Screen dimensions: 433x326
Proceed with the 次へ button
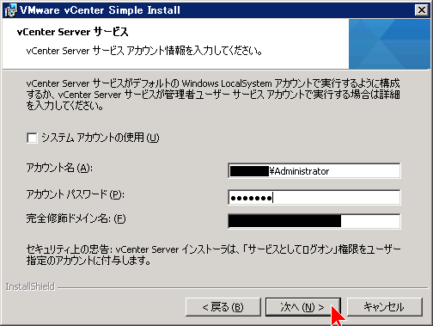pyautogui.click(x=303, y=307)
